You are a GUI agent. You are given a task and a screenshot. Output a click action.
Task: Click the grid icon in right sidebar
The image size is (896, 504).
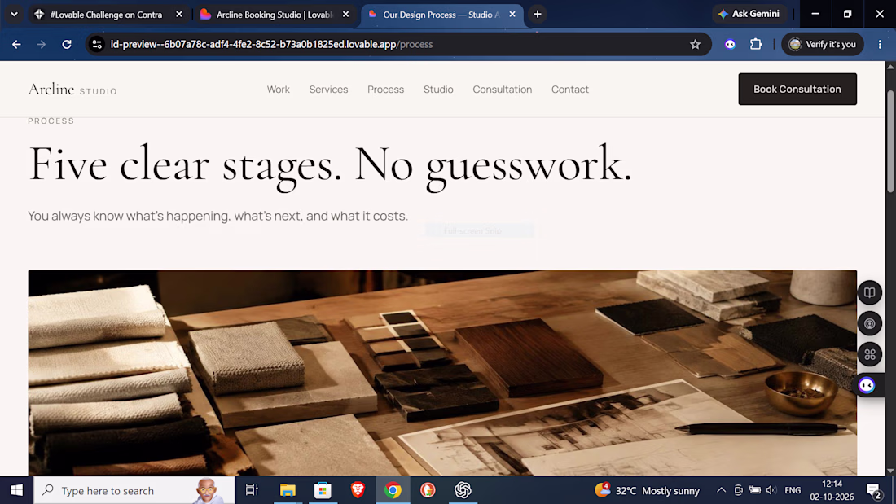pos(869,354)
